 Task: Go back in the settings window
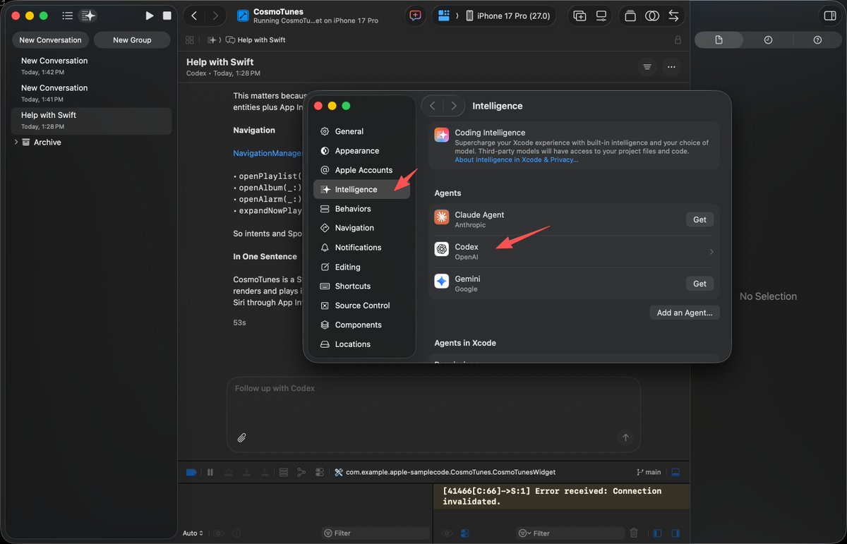433,106
